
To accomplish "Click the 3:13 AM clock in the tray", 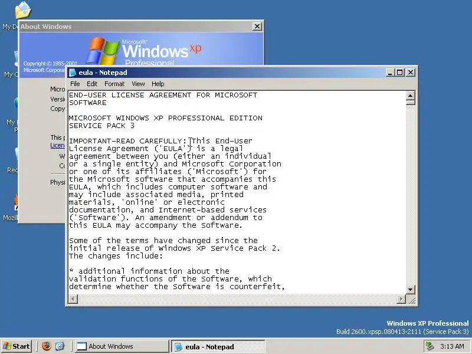I will (x=452, y=346).
